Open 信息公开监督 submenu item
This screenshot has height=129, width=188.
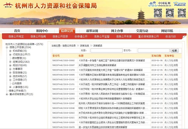(102, 37)
